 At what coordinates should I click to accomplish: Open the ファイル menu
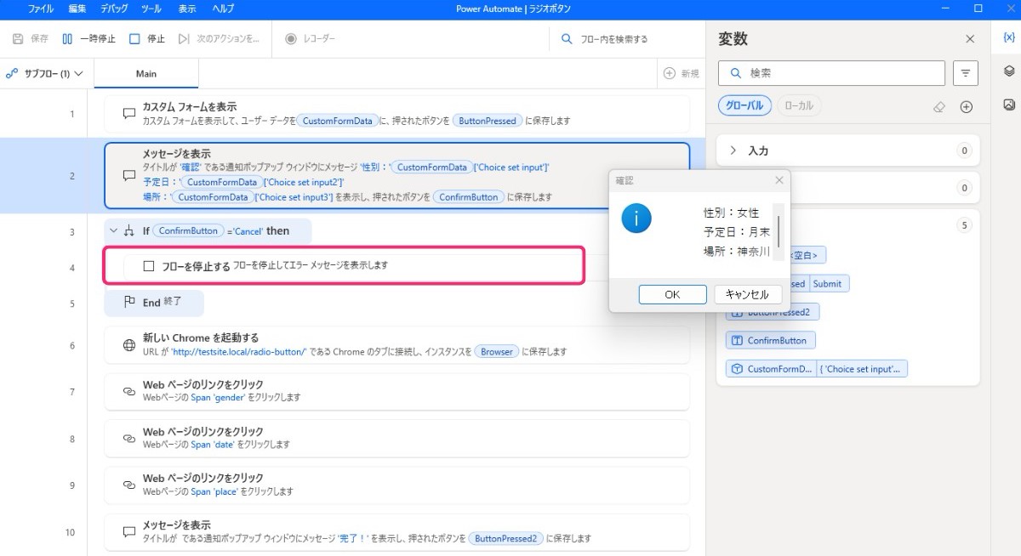point(40,9)
